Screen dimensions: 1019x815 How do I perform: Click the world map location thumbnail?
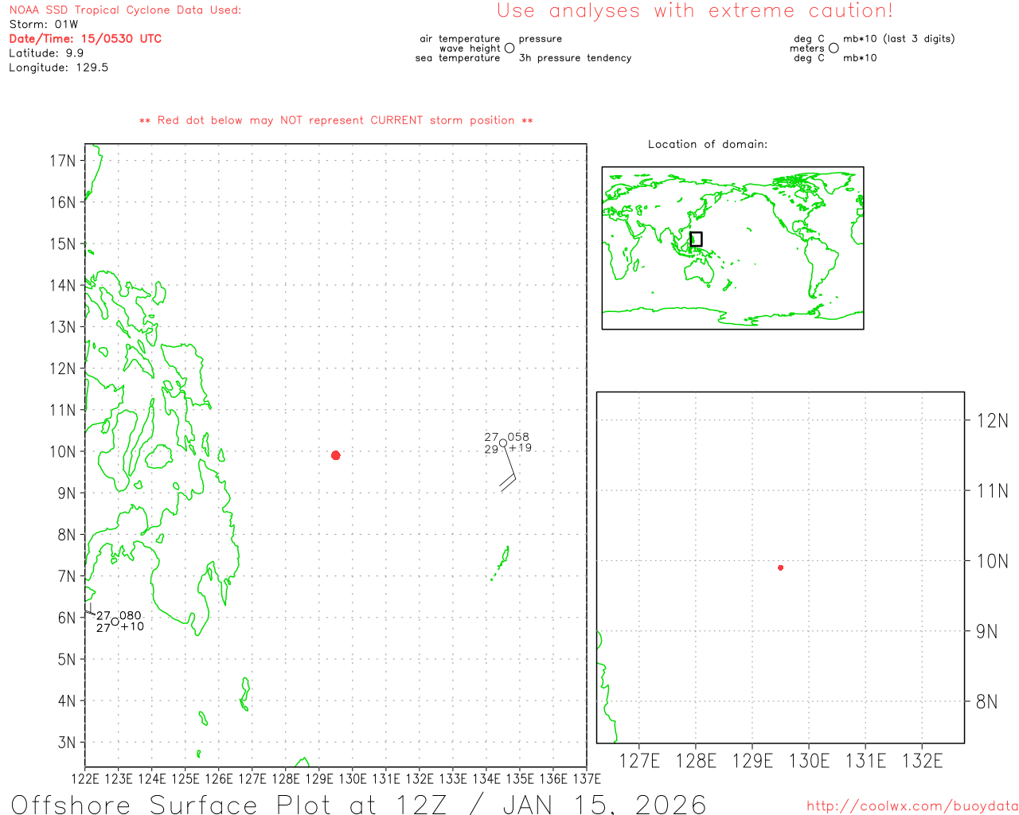pos(732,248)
